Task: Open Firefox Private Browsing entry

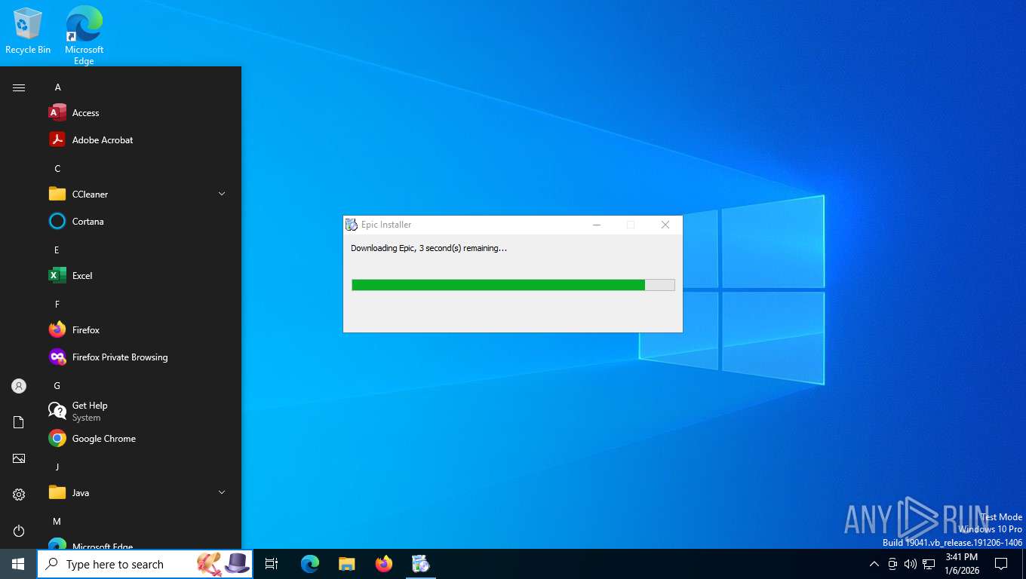Action: click(x=140, y=357)
